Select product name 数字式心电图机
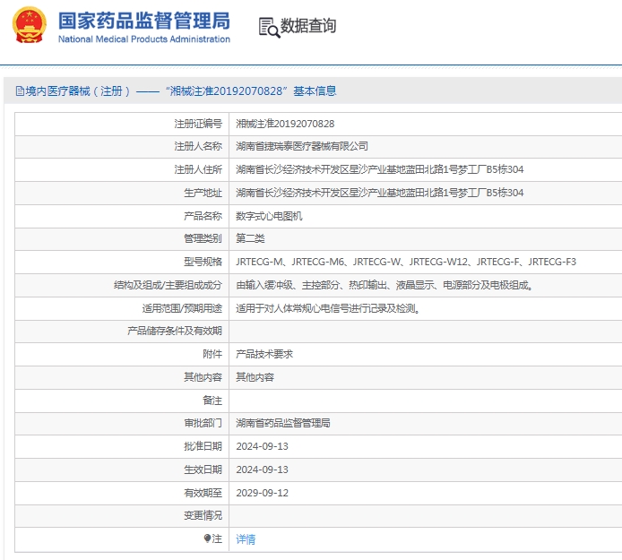This screenshot has height=560, width=622. (269, 216)
